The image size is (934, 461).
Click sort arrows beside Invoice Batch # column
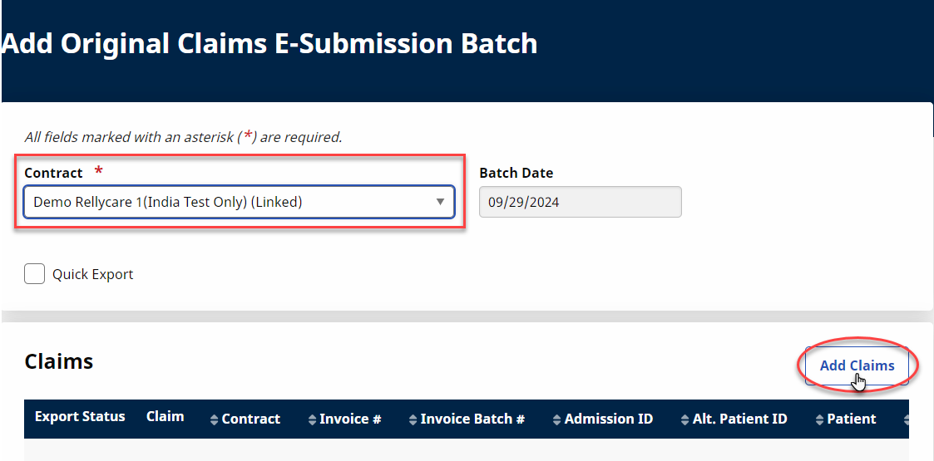point(413,419)
